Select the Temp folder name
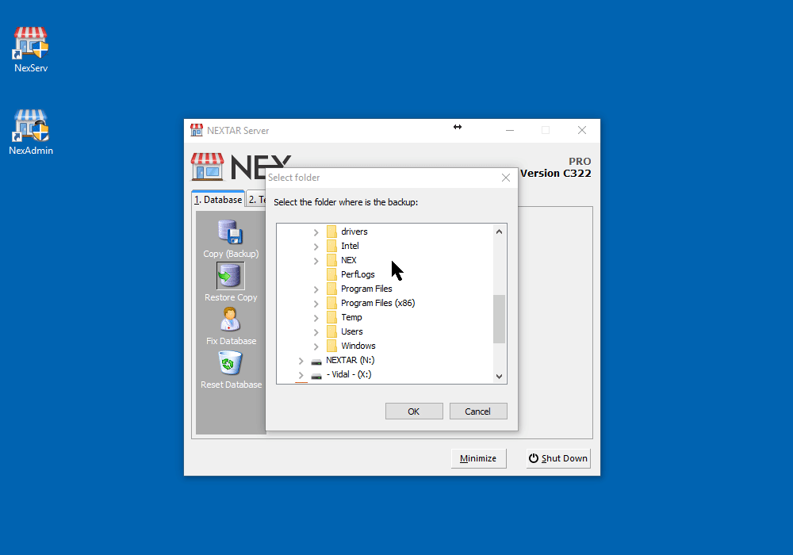The width and height of the screenshot is (793, 555). point(351,317)
